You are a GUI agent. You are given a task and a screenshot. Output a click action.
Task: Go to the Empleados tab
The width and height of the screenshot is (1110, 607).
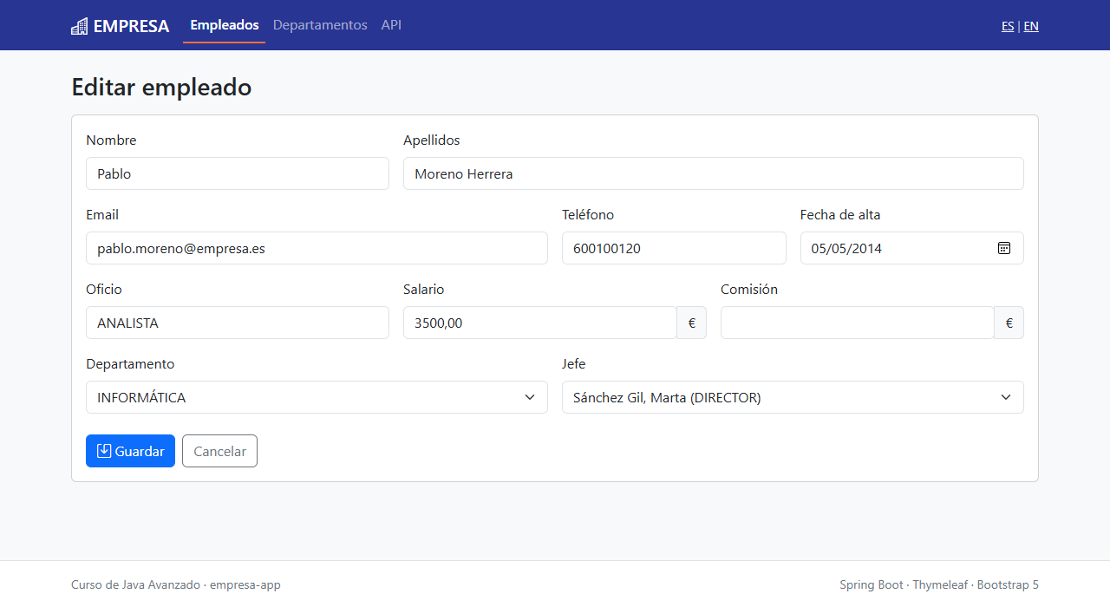point(225,25)
